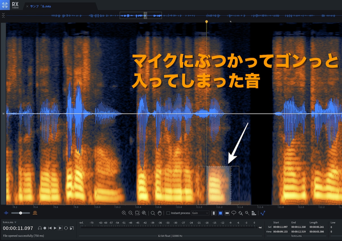Enable the Instant process checkbox

tap(168, 213)
